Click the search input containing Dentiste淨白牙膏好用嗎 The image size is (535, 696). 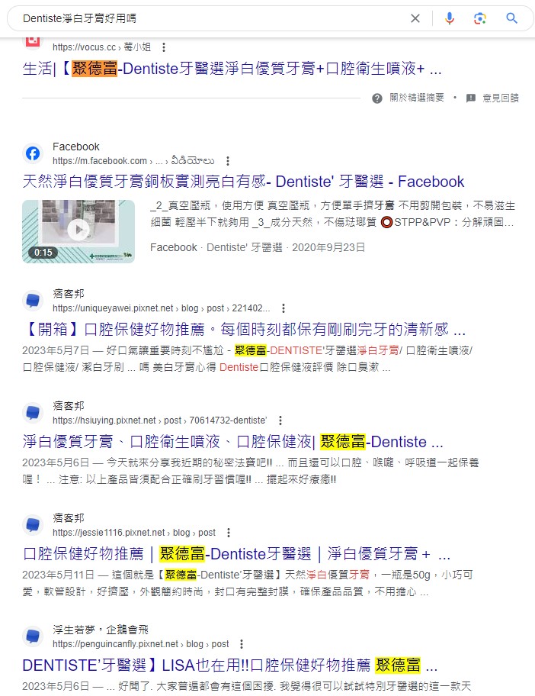(x=213, y=18)
